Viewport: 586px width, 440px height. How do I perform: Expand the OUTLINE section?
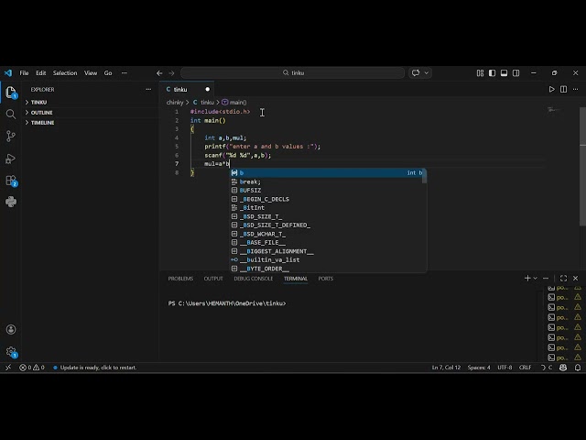(90, 113)
